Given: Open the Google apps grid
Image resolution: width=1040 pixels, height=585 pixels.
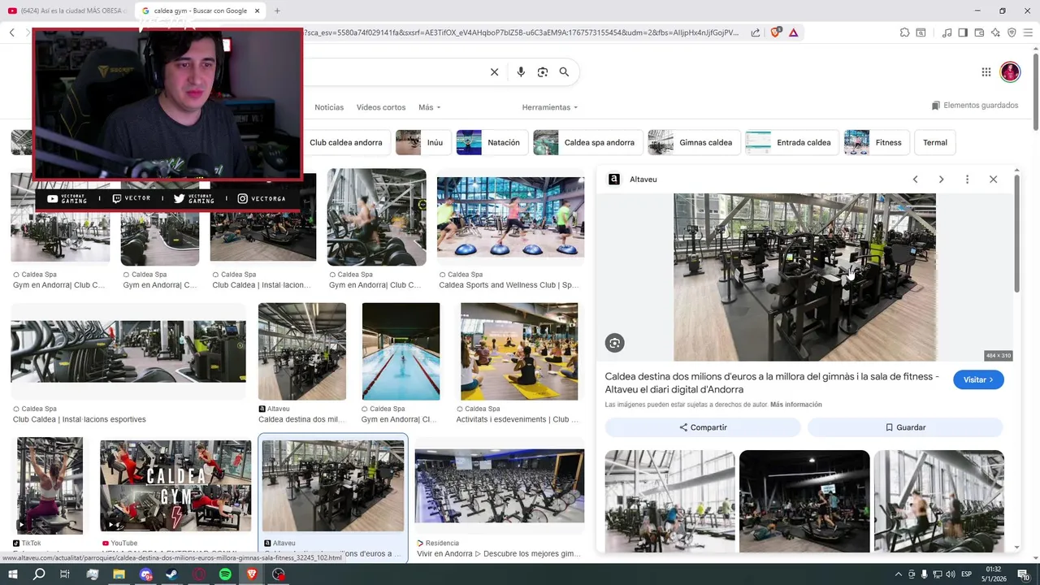Looking at the screenshot, I should pos(986,72).
